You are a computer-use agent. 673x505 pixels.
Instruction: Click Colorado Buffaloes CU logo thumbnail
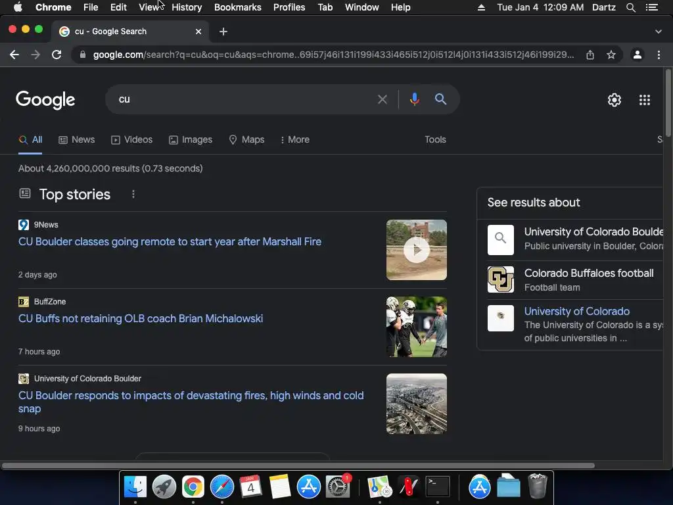[500, 279]
